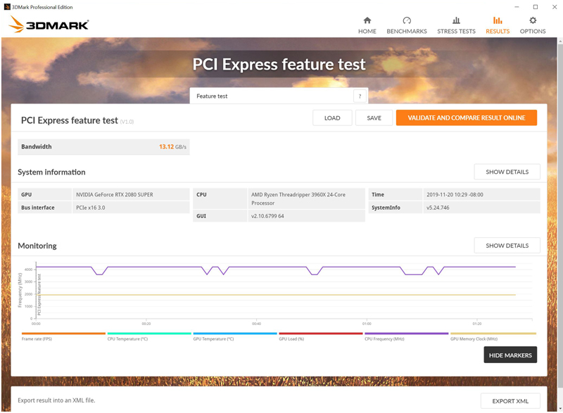Click the 3DMark logo
This screenshot has width=563, height=413.
[x=49, y=25]
